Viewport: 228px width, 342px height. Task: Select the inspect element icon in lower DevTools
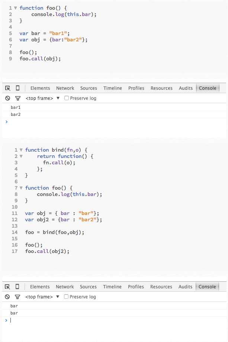click(x=7, y=286)
